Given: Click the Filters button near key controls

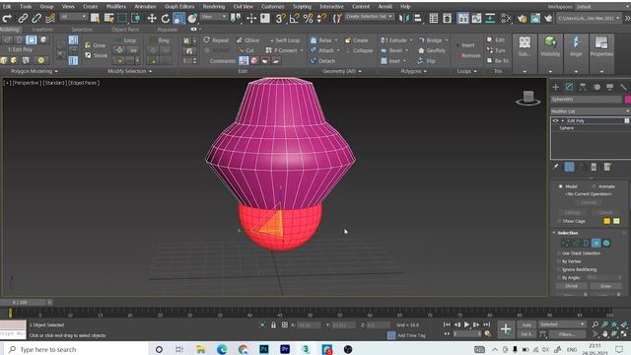Looking at the screenshot, I should pos(567,334).
